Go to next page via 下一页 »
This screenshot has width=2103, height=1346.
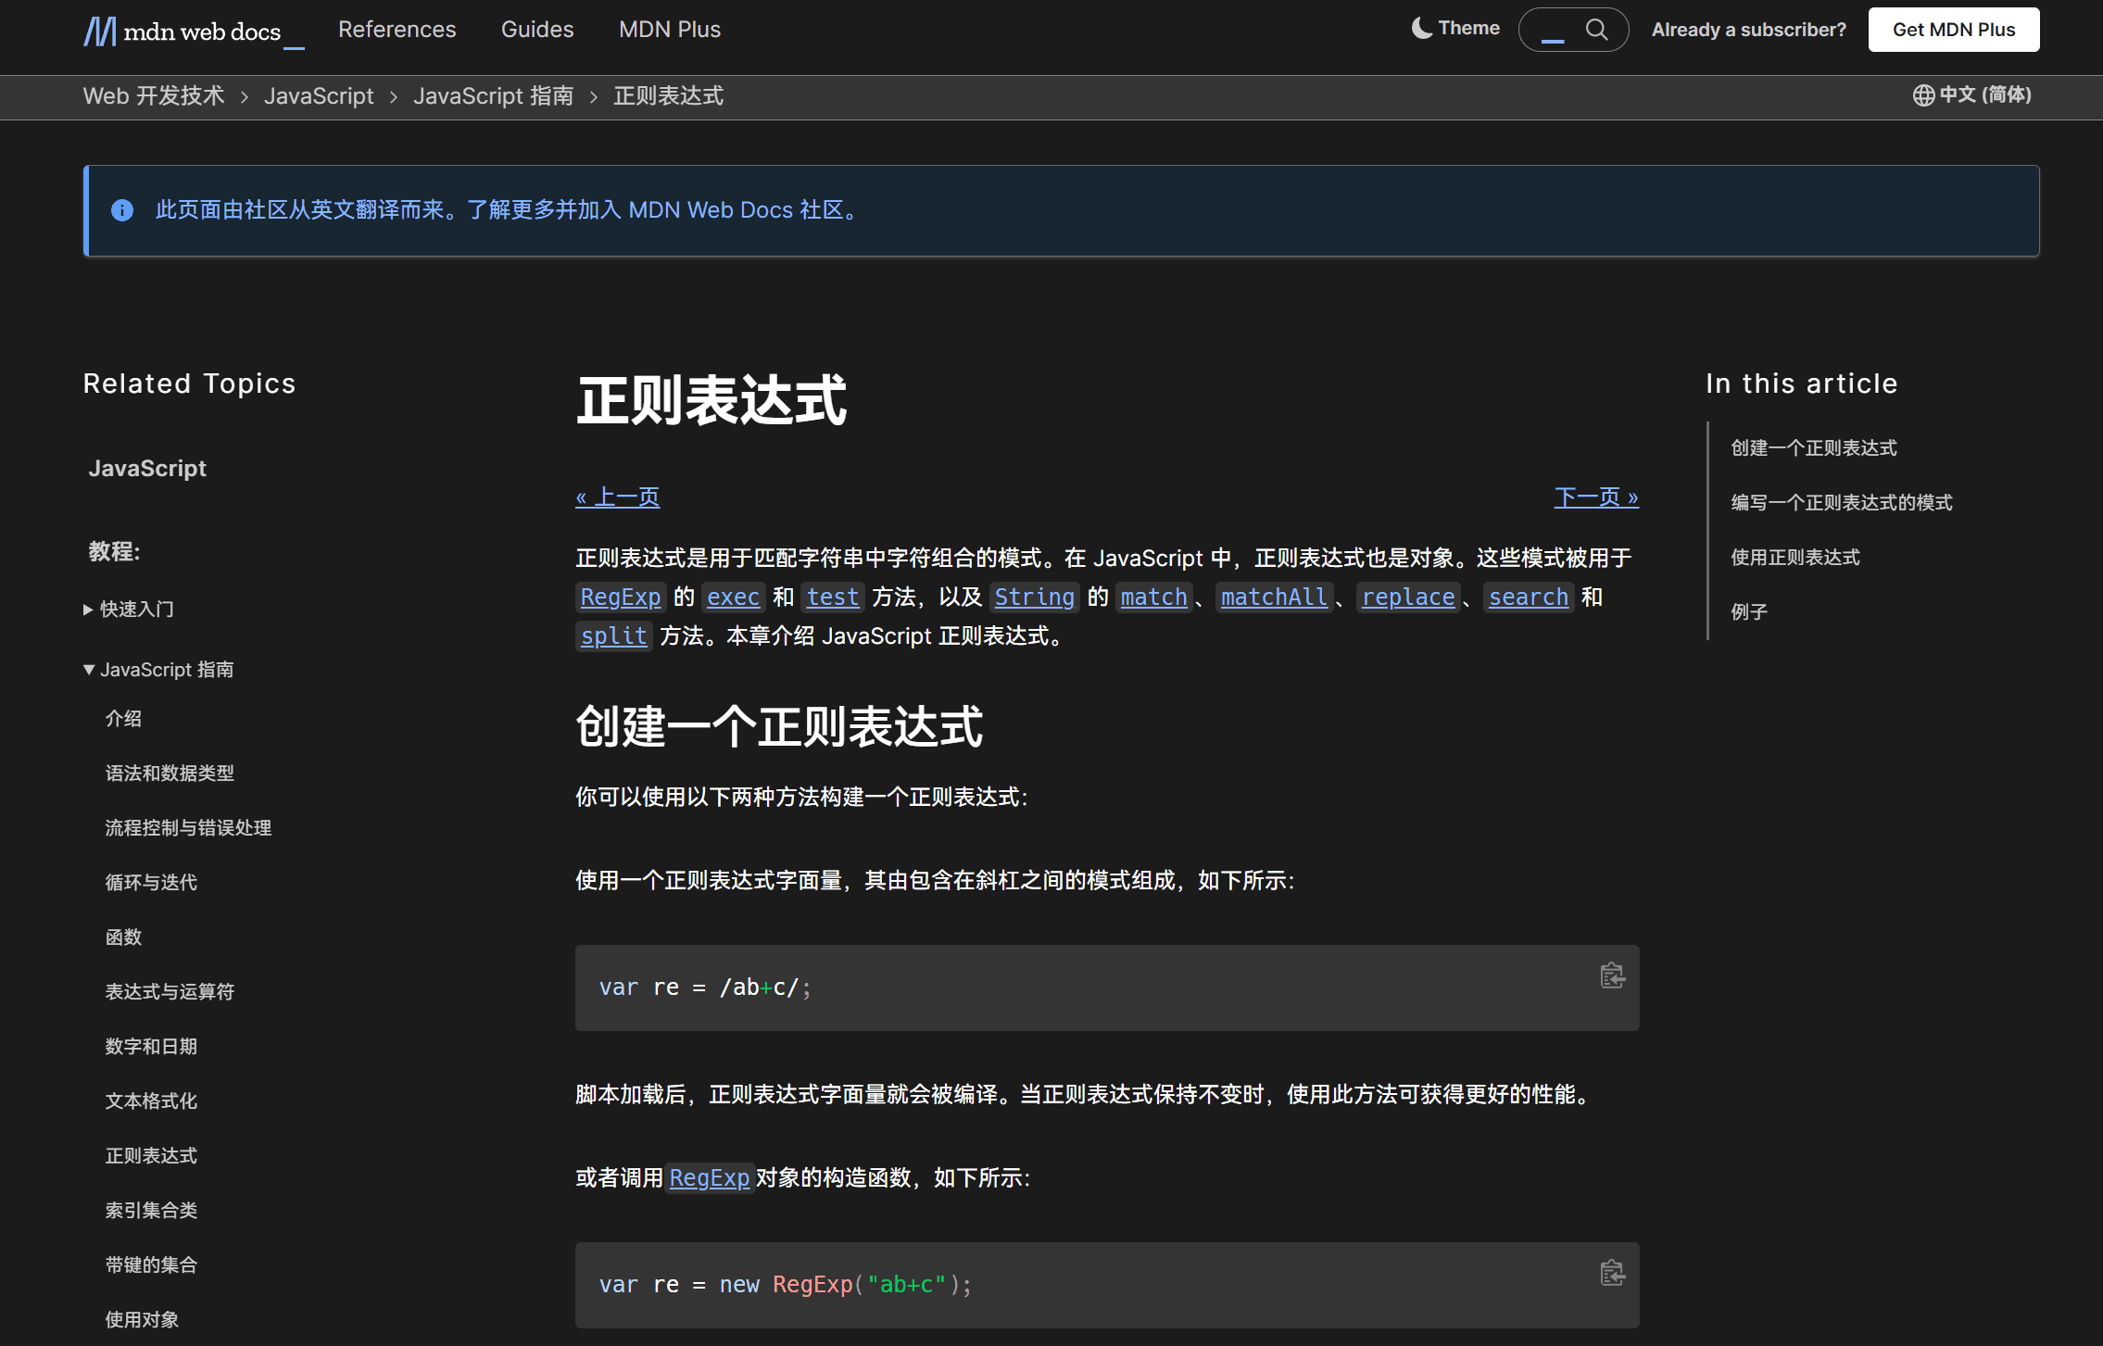(1595, 497)
